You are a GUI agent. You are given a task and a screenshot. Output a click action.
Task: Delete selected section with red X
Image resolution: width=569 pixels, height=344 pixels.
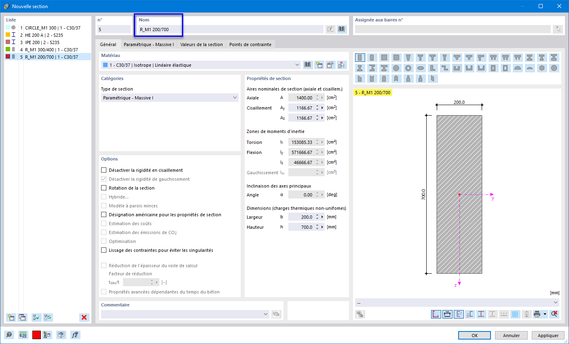pos(84,317)
